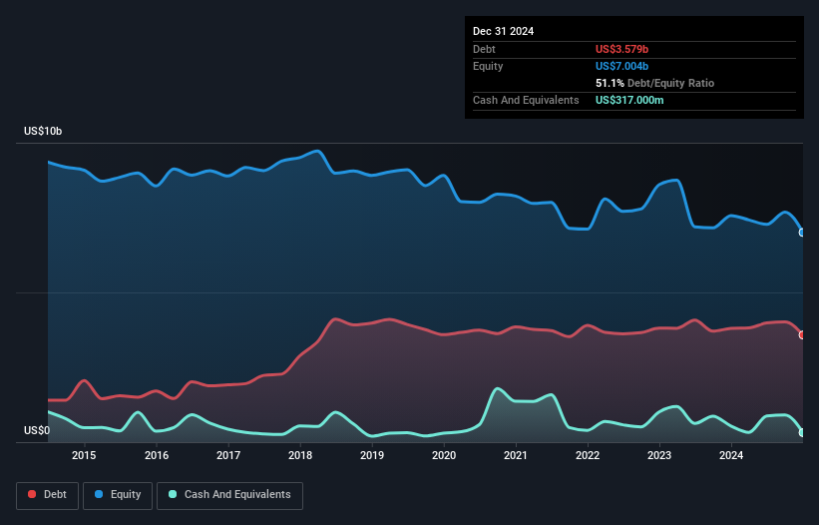Click the red Debt endpoint marker
This screenshot has height=525, width=819.
tap(802, 334)
